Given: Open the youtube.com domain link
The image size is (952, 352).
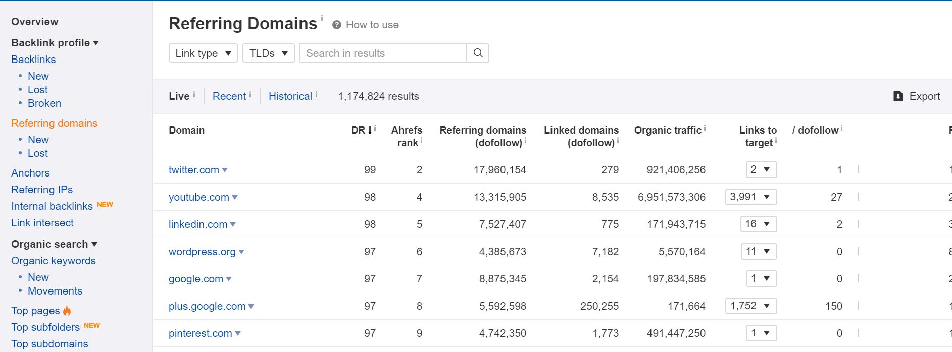Looking at the screenshot, I should pyautogui.click(x=199, y=197).
